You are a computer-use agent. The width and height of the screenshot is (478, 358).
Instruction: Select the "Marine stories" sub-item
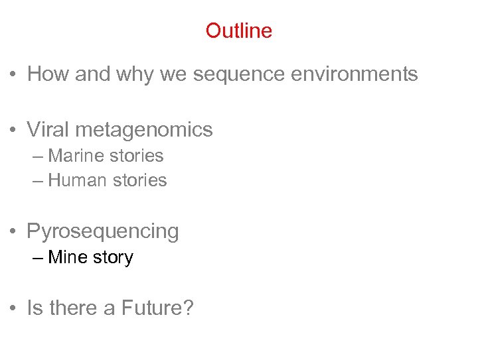106,156
